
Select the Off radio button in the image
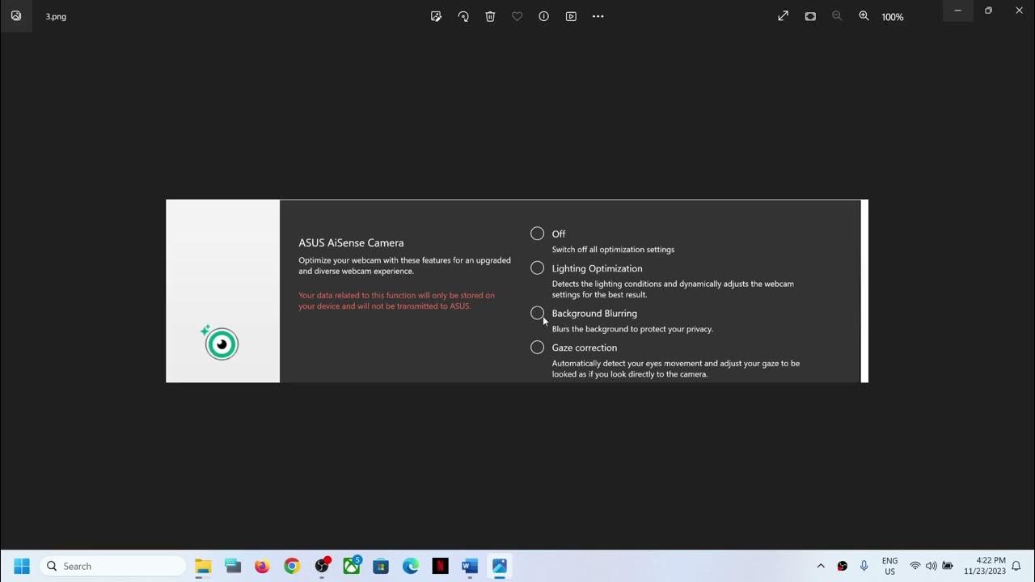pos(537,234)
